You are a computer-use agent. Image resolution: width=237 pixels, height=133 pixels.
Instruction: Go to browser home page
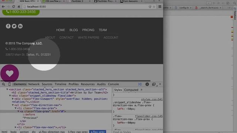coord(19,7)
